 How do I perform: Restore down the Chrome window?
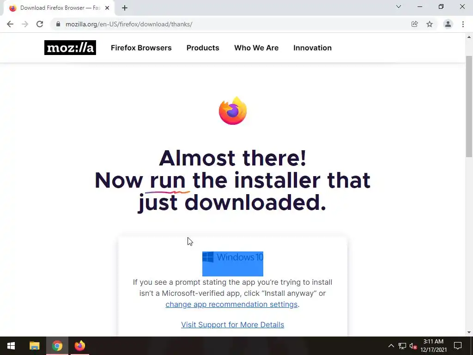441,6
